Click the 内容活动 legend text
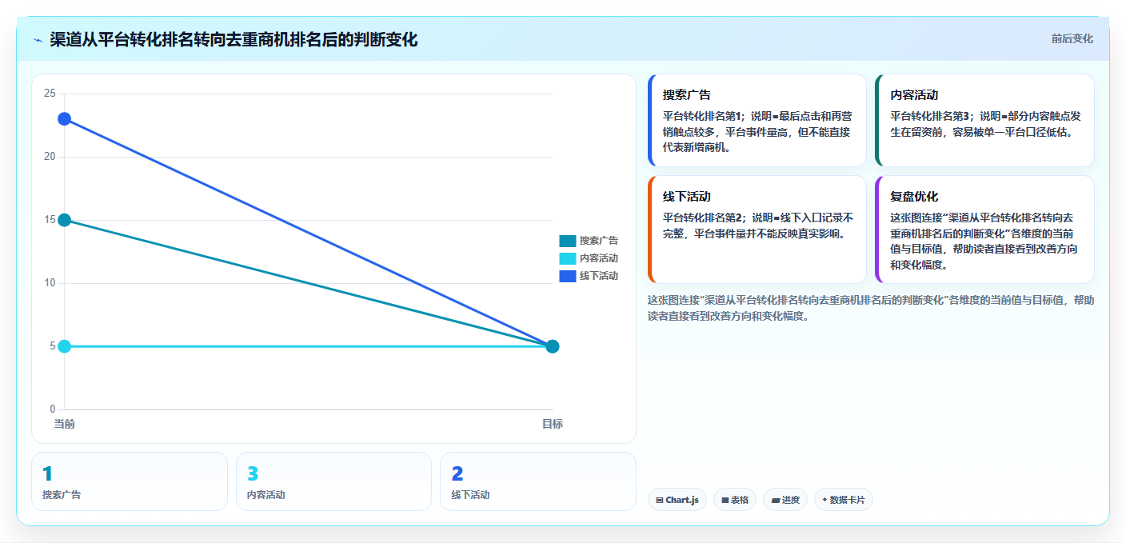The height and width of the screenshot is (543, 1126). 599,258
